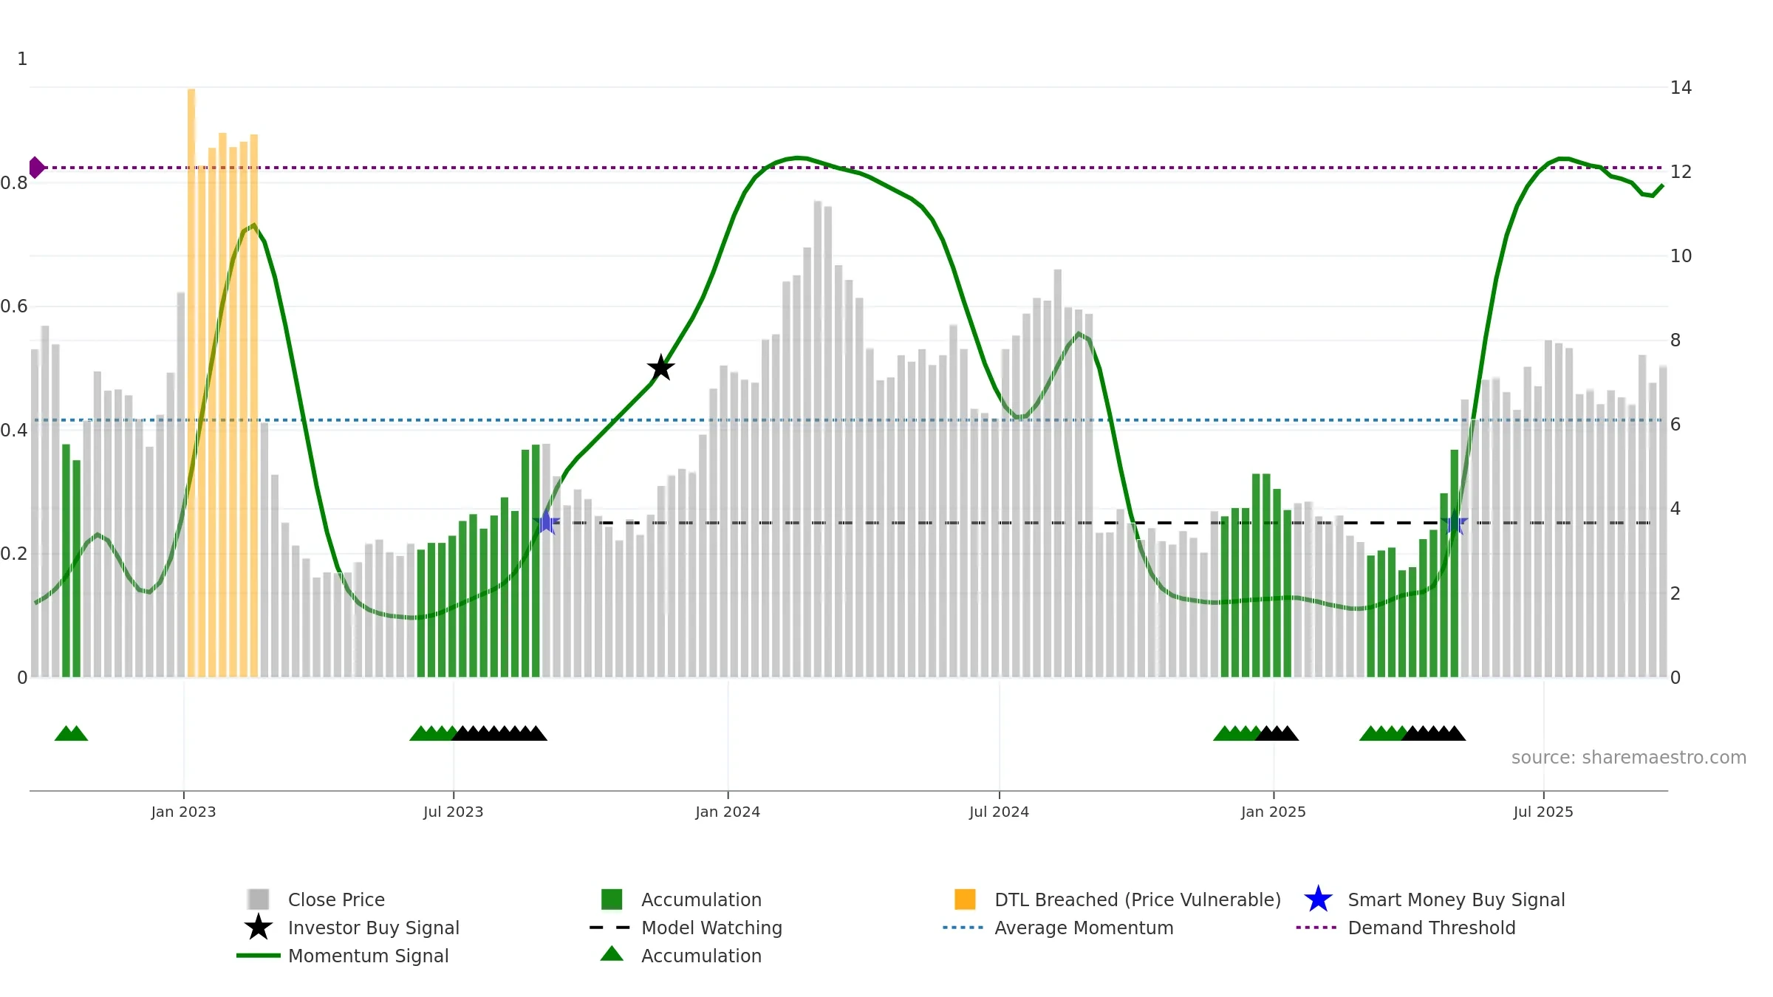Click the blue star marker near May 2025
Viewport: 1773px width, 997px height.
click(x=1454, y=522)
